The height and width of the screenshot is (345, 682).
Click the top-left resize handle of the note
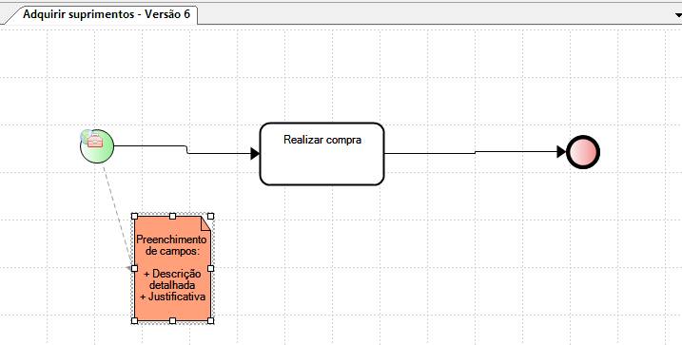[x=134, y=216]
